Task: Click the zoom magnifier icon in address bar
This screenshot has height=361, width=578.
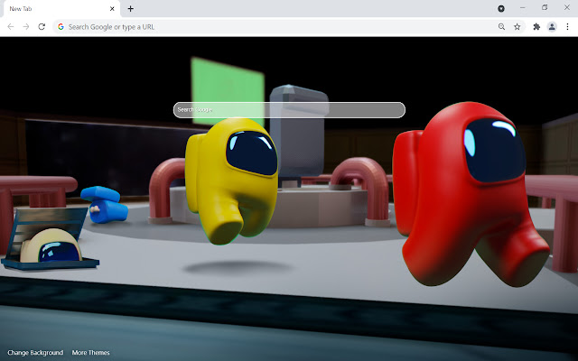Action: (x=501, y=27)
